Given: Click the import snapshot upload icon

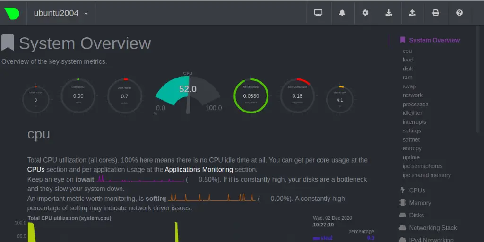Looking at the screenshot, I should click(x=412, y=13).
